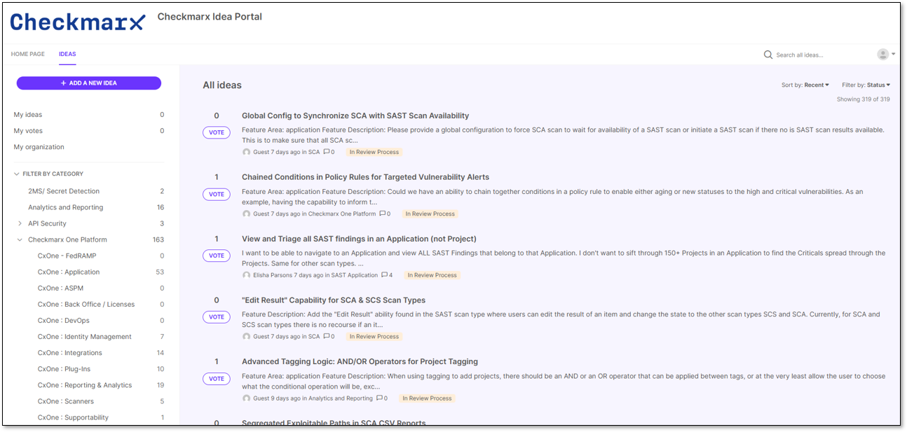Filter by CxOne : Supportability subcategory

pos(73,417)
